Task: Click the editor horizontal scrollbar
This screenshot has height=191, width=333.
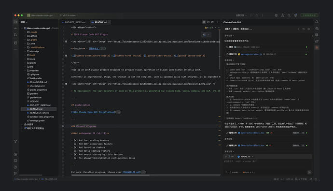Action: point(111,175)
